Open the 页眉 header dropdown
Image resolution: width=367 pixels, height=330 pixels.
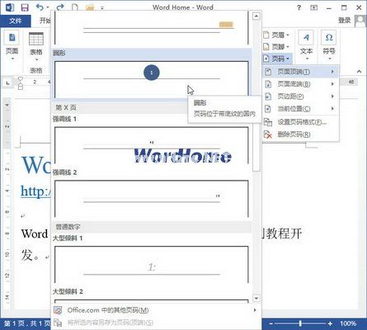click(276, 35)
